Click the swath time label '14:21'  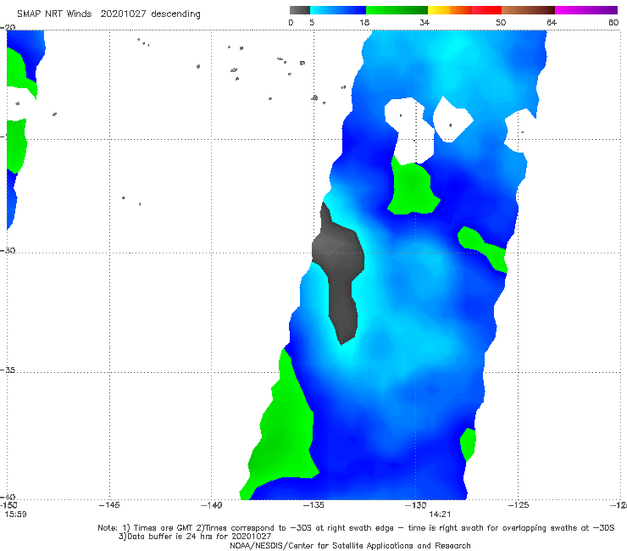point(440,515)
